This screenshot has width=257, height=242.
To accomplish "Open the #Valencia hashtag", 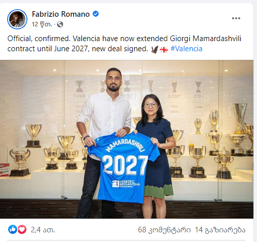I will (186, 49).
